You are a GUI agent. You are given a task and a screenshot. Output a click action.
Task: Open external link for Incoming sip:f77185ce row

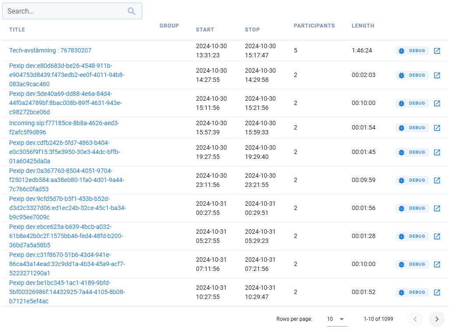pyautogui.click(x=437, y=128)
